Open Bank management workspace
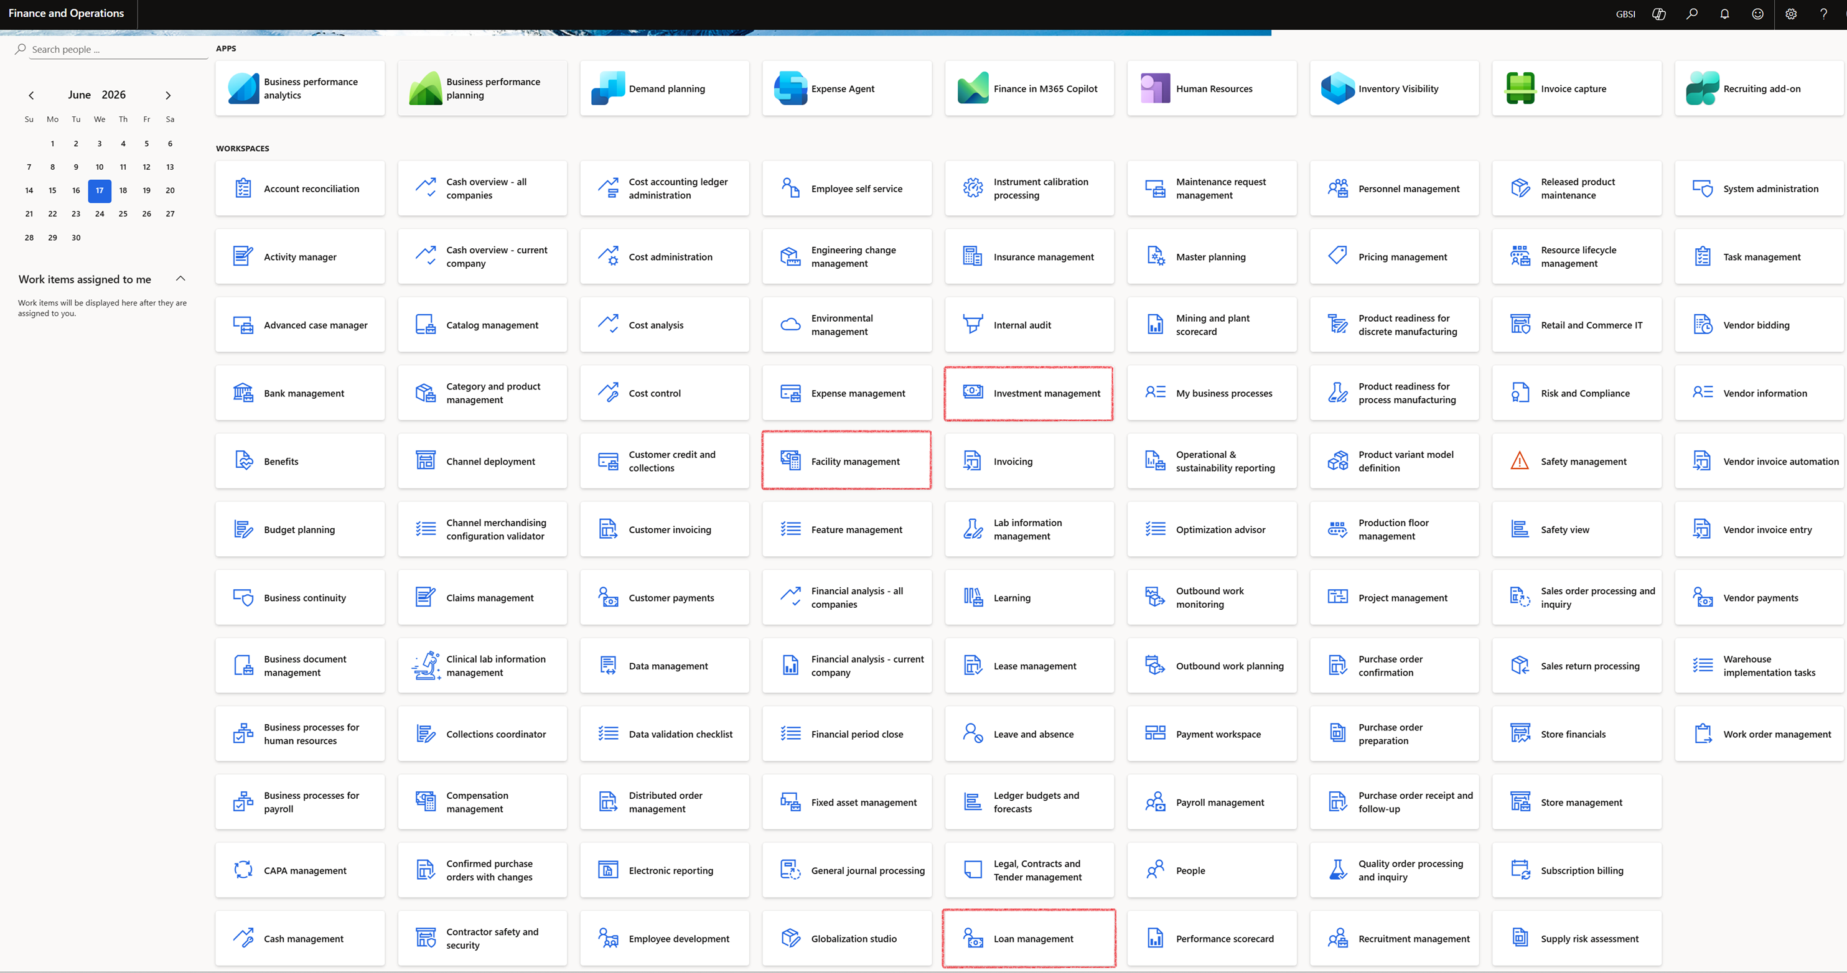 [x=300, y=393]
